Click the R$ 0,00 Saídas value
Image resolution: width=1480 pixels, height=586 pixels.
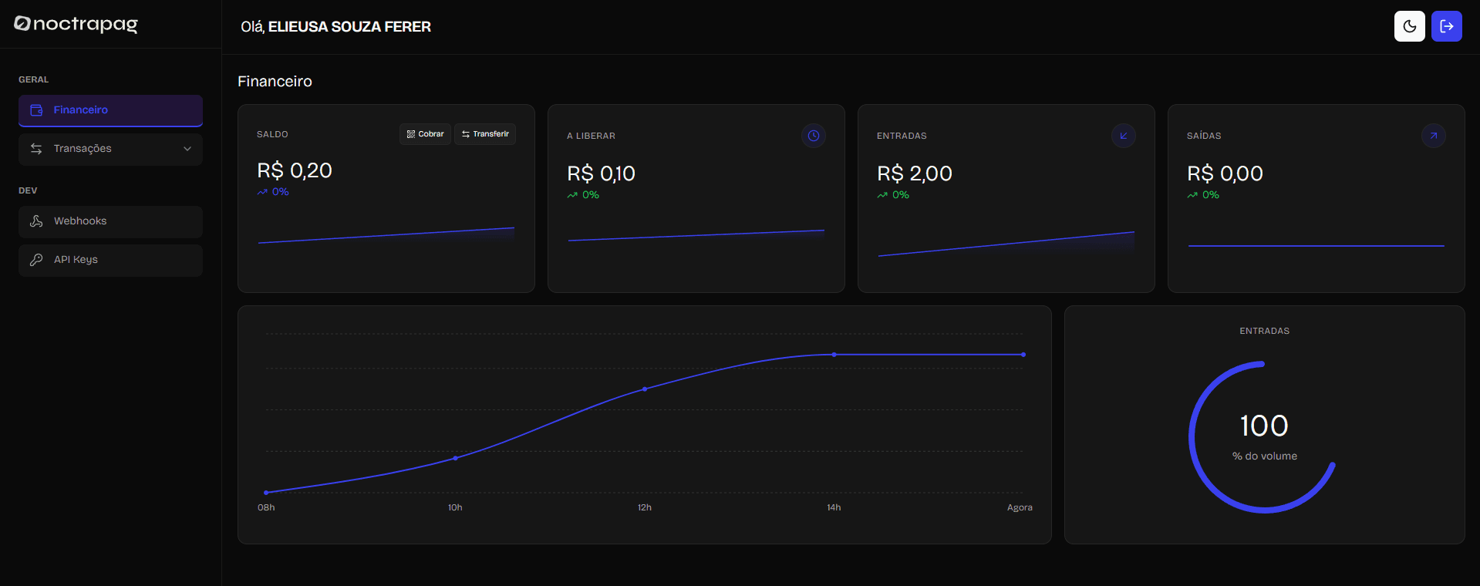pyautogui.click(x=1225, y=173)
